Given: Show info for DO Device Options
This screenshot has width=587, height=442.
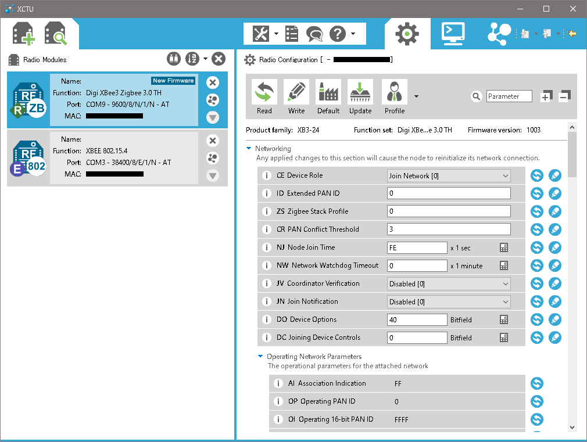Looking at the screenshot, I should point(267,319).
